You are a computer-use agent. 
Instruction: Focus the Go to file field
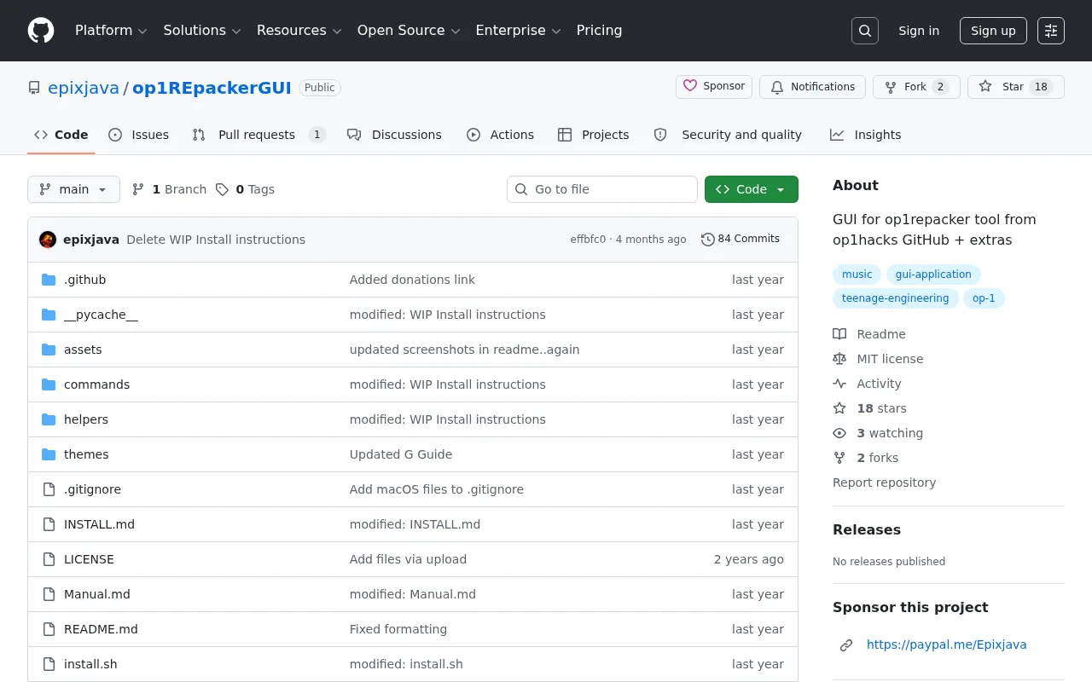point(602,189)
